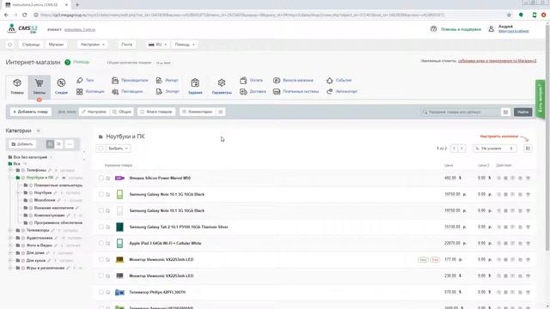Click the Samsung Galaxy Tab 2 thumbnail
550x309 pixels.
coord(119,227)
